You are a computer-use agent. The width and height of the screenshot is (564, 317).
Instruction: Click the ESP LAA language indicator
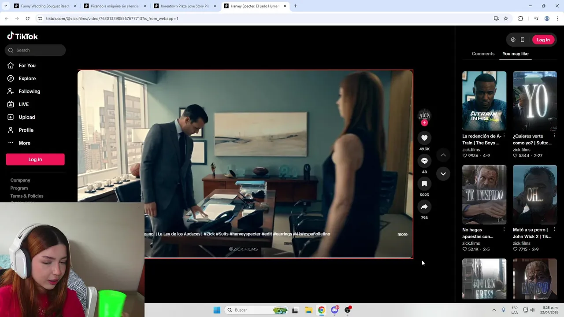click(515, 310)
